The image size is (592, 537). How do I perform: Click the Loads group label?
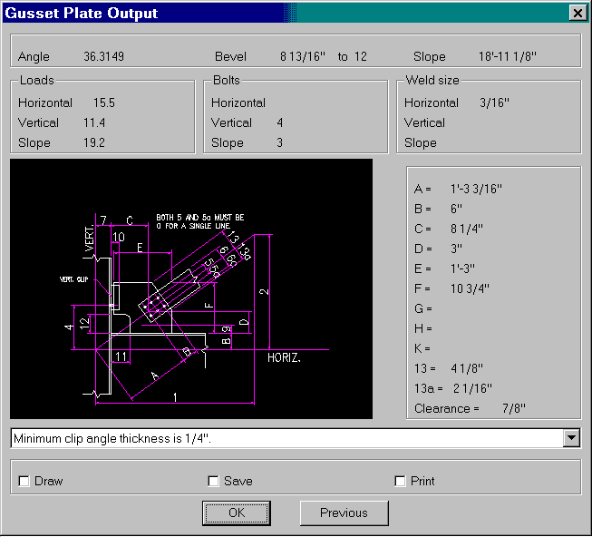pos(37,80)
